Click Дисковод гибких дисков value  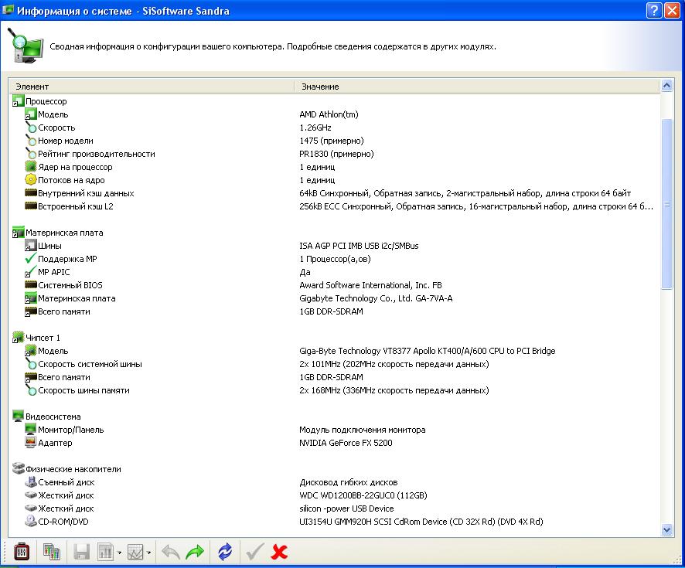point(349,482)
